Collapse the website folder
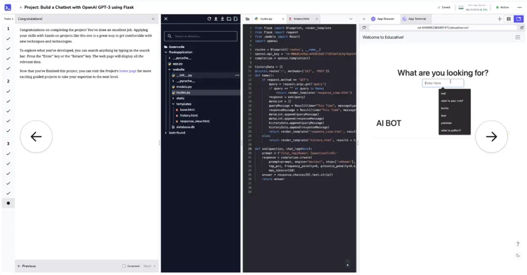Screen dimensions: 527x275 170,70
